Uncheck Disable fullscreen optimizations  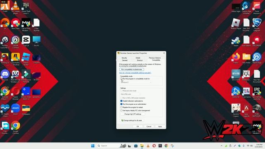[121, 101]
